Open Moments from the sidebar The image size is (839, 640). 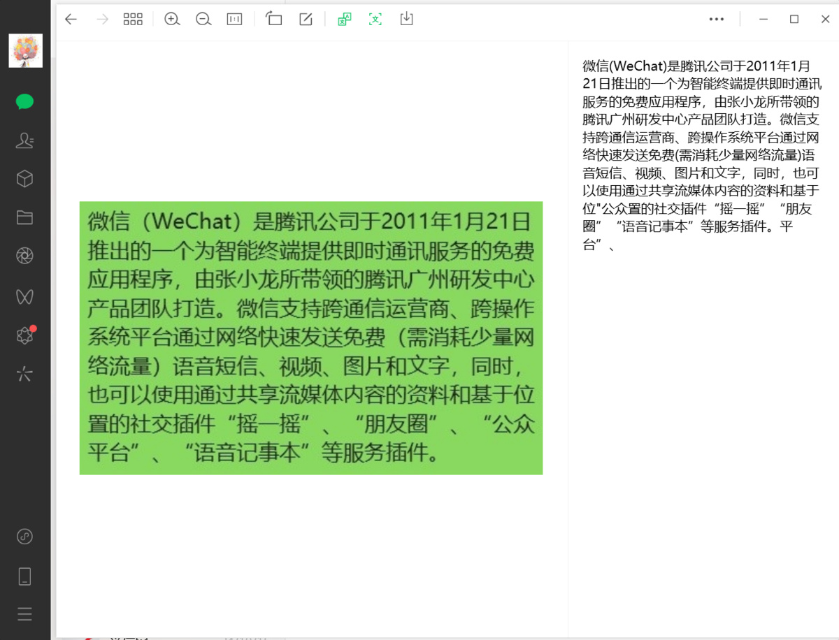[25, 256]
